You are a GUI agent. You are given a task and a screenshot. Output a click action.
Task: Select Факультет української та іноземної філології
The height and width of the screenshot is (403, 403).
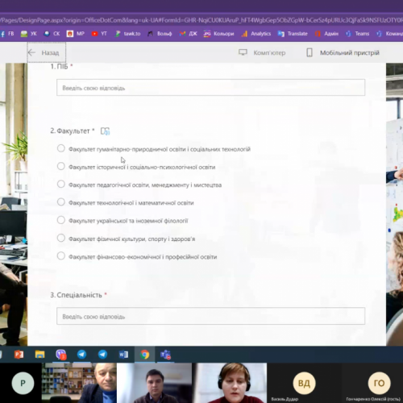click(x=123, y=221)
